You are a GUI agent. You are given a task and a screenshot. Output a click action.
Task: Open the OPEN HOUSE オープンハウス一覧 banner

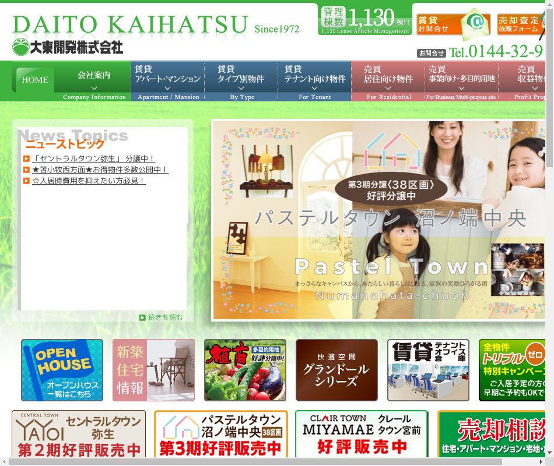62,370
